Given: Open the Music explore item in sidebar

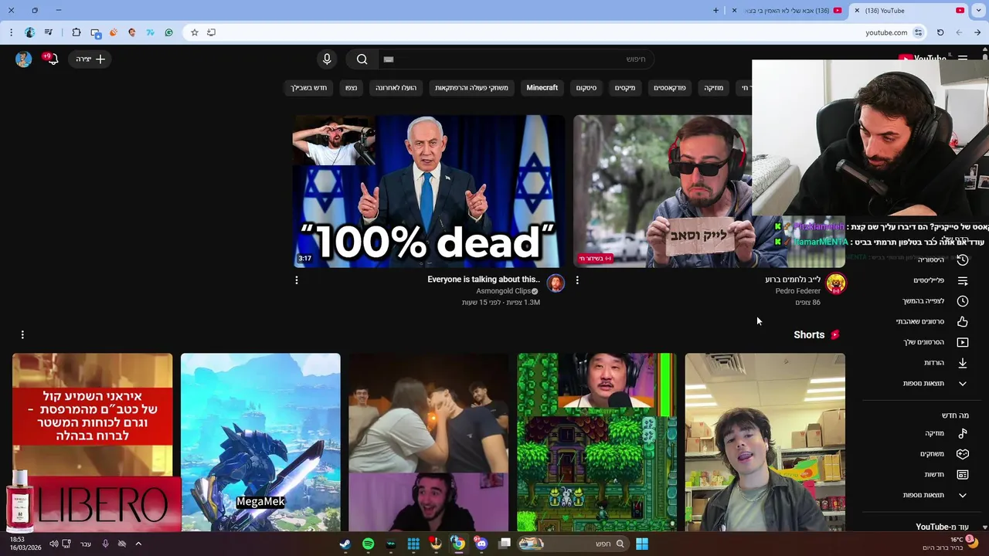Looking at the screenshot, I should pos(946,433).
